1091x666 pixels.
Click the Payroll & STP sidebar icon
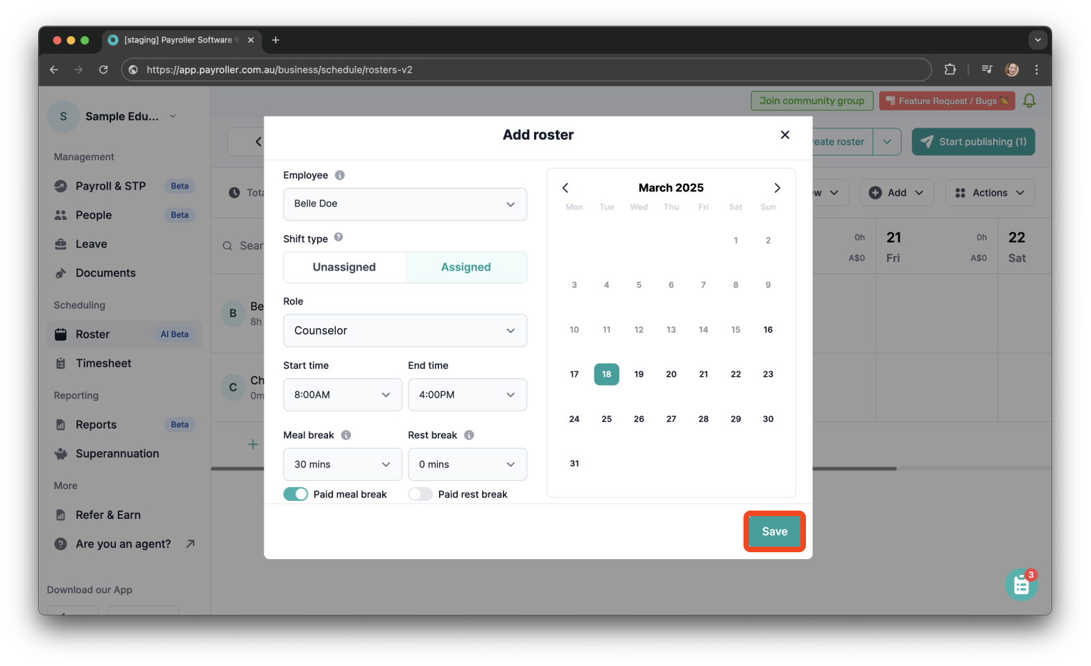(x=61, y=186)
